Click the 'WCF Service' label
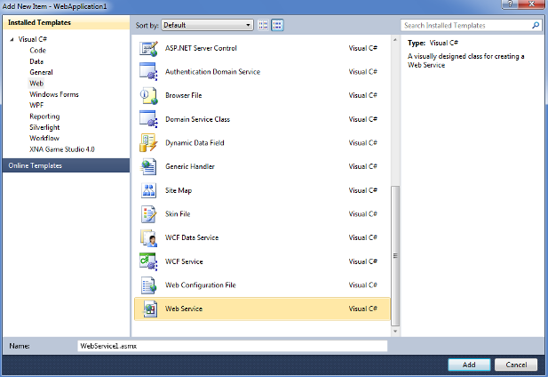The width and height of the screenshot is (548, 377). [x=184, y=261]
